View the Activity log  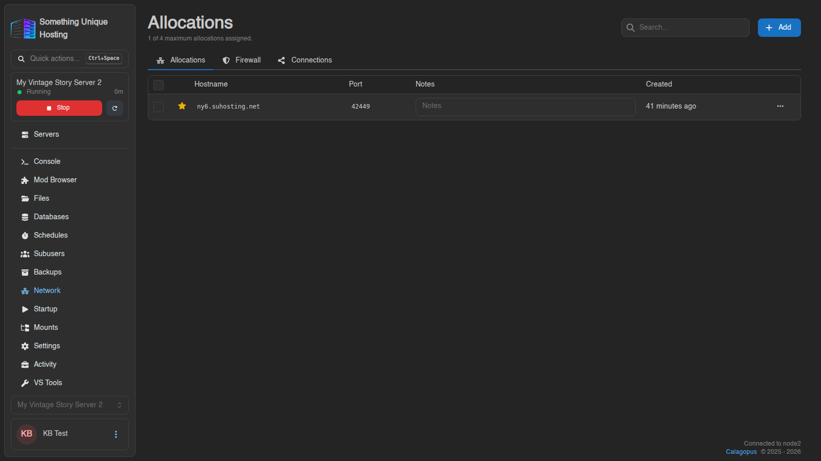(x=70, y=364)
